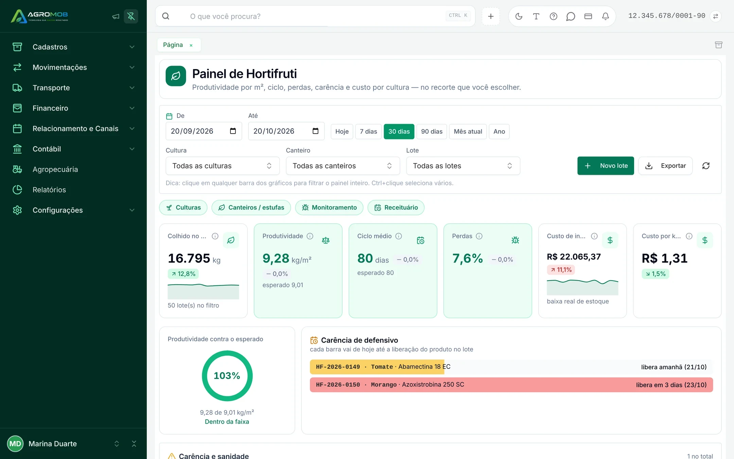
Task: Expand Financeiro menu
Action: pos(73,108)
